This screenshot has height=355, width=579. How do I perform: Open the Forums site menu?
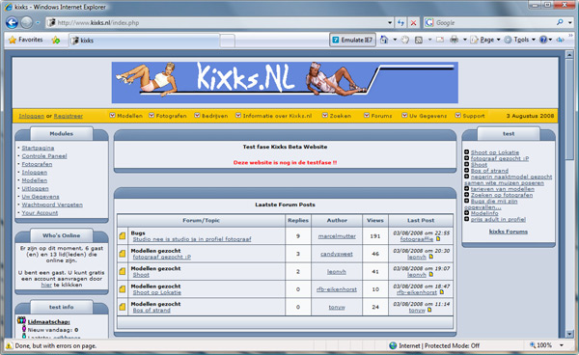(377, 116)
